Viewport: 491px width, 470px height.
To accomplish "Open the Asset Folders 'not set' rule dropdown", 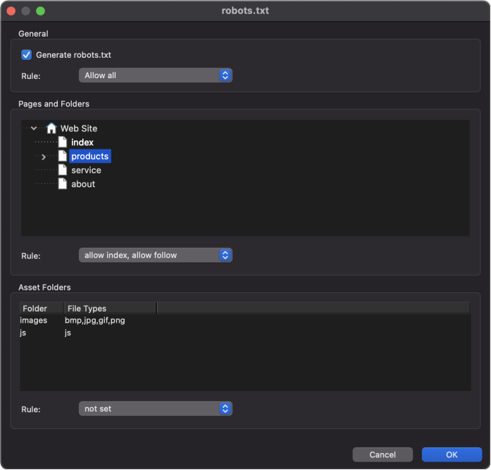I will pos(155,409).
